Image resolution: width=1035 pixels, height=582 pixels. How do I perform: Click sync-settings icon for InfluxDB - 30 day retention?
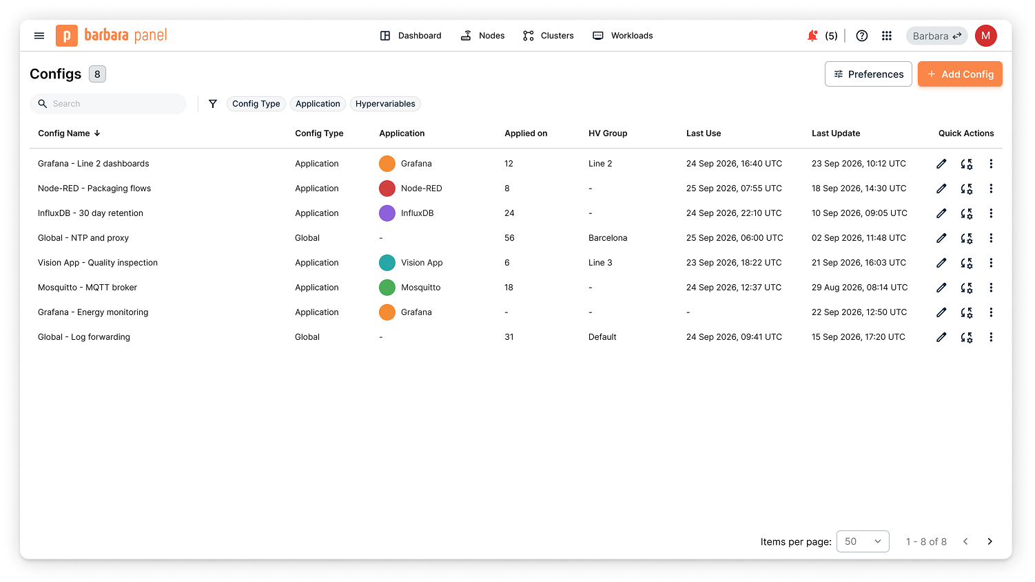(x=967, y=213)
